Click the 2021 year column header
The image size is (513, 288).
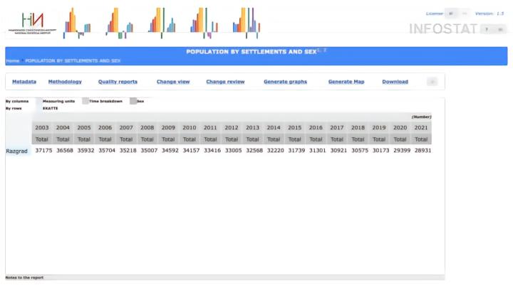pos(421,128)
